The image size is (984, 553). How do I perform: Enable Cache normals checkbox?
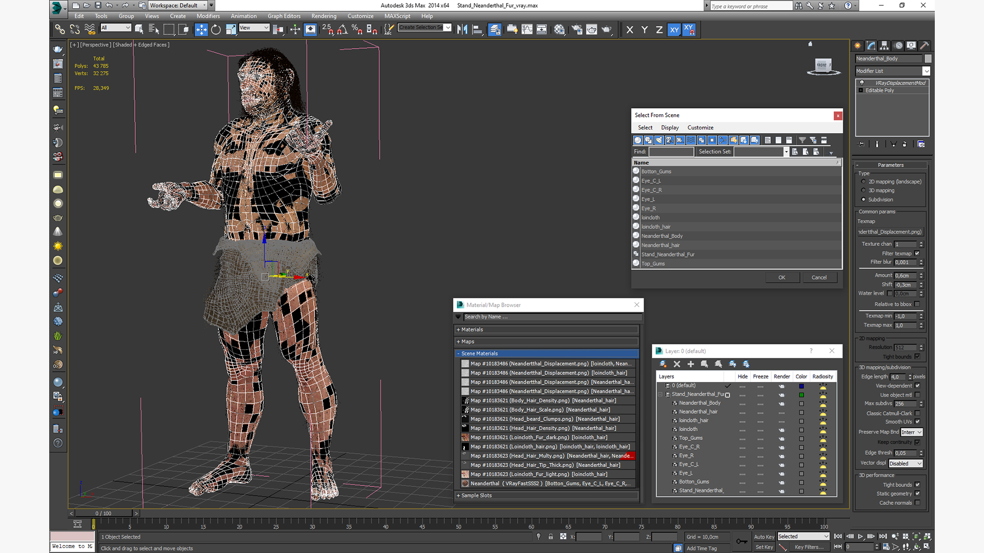tap(917, 503)
